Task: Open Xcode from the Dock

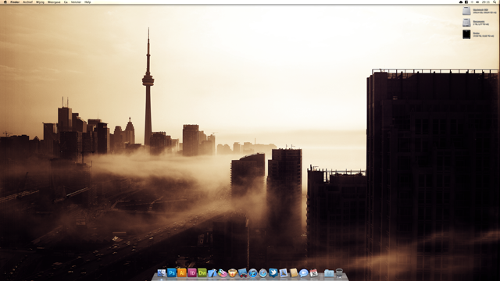Action: coord(212,273)
